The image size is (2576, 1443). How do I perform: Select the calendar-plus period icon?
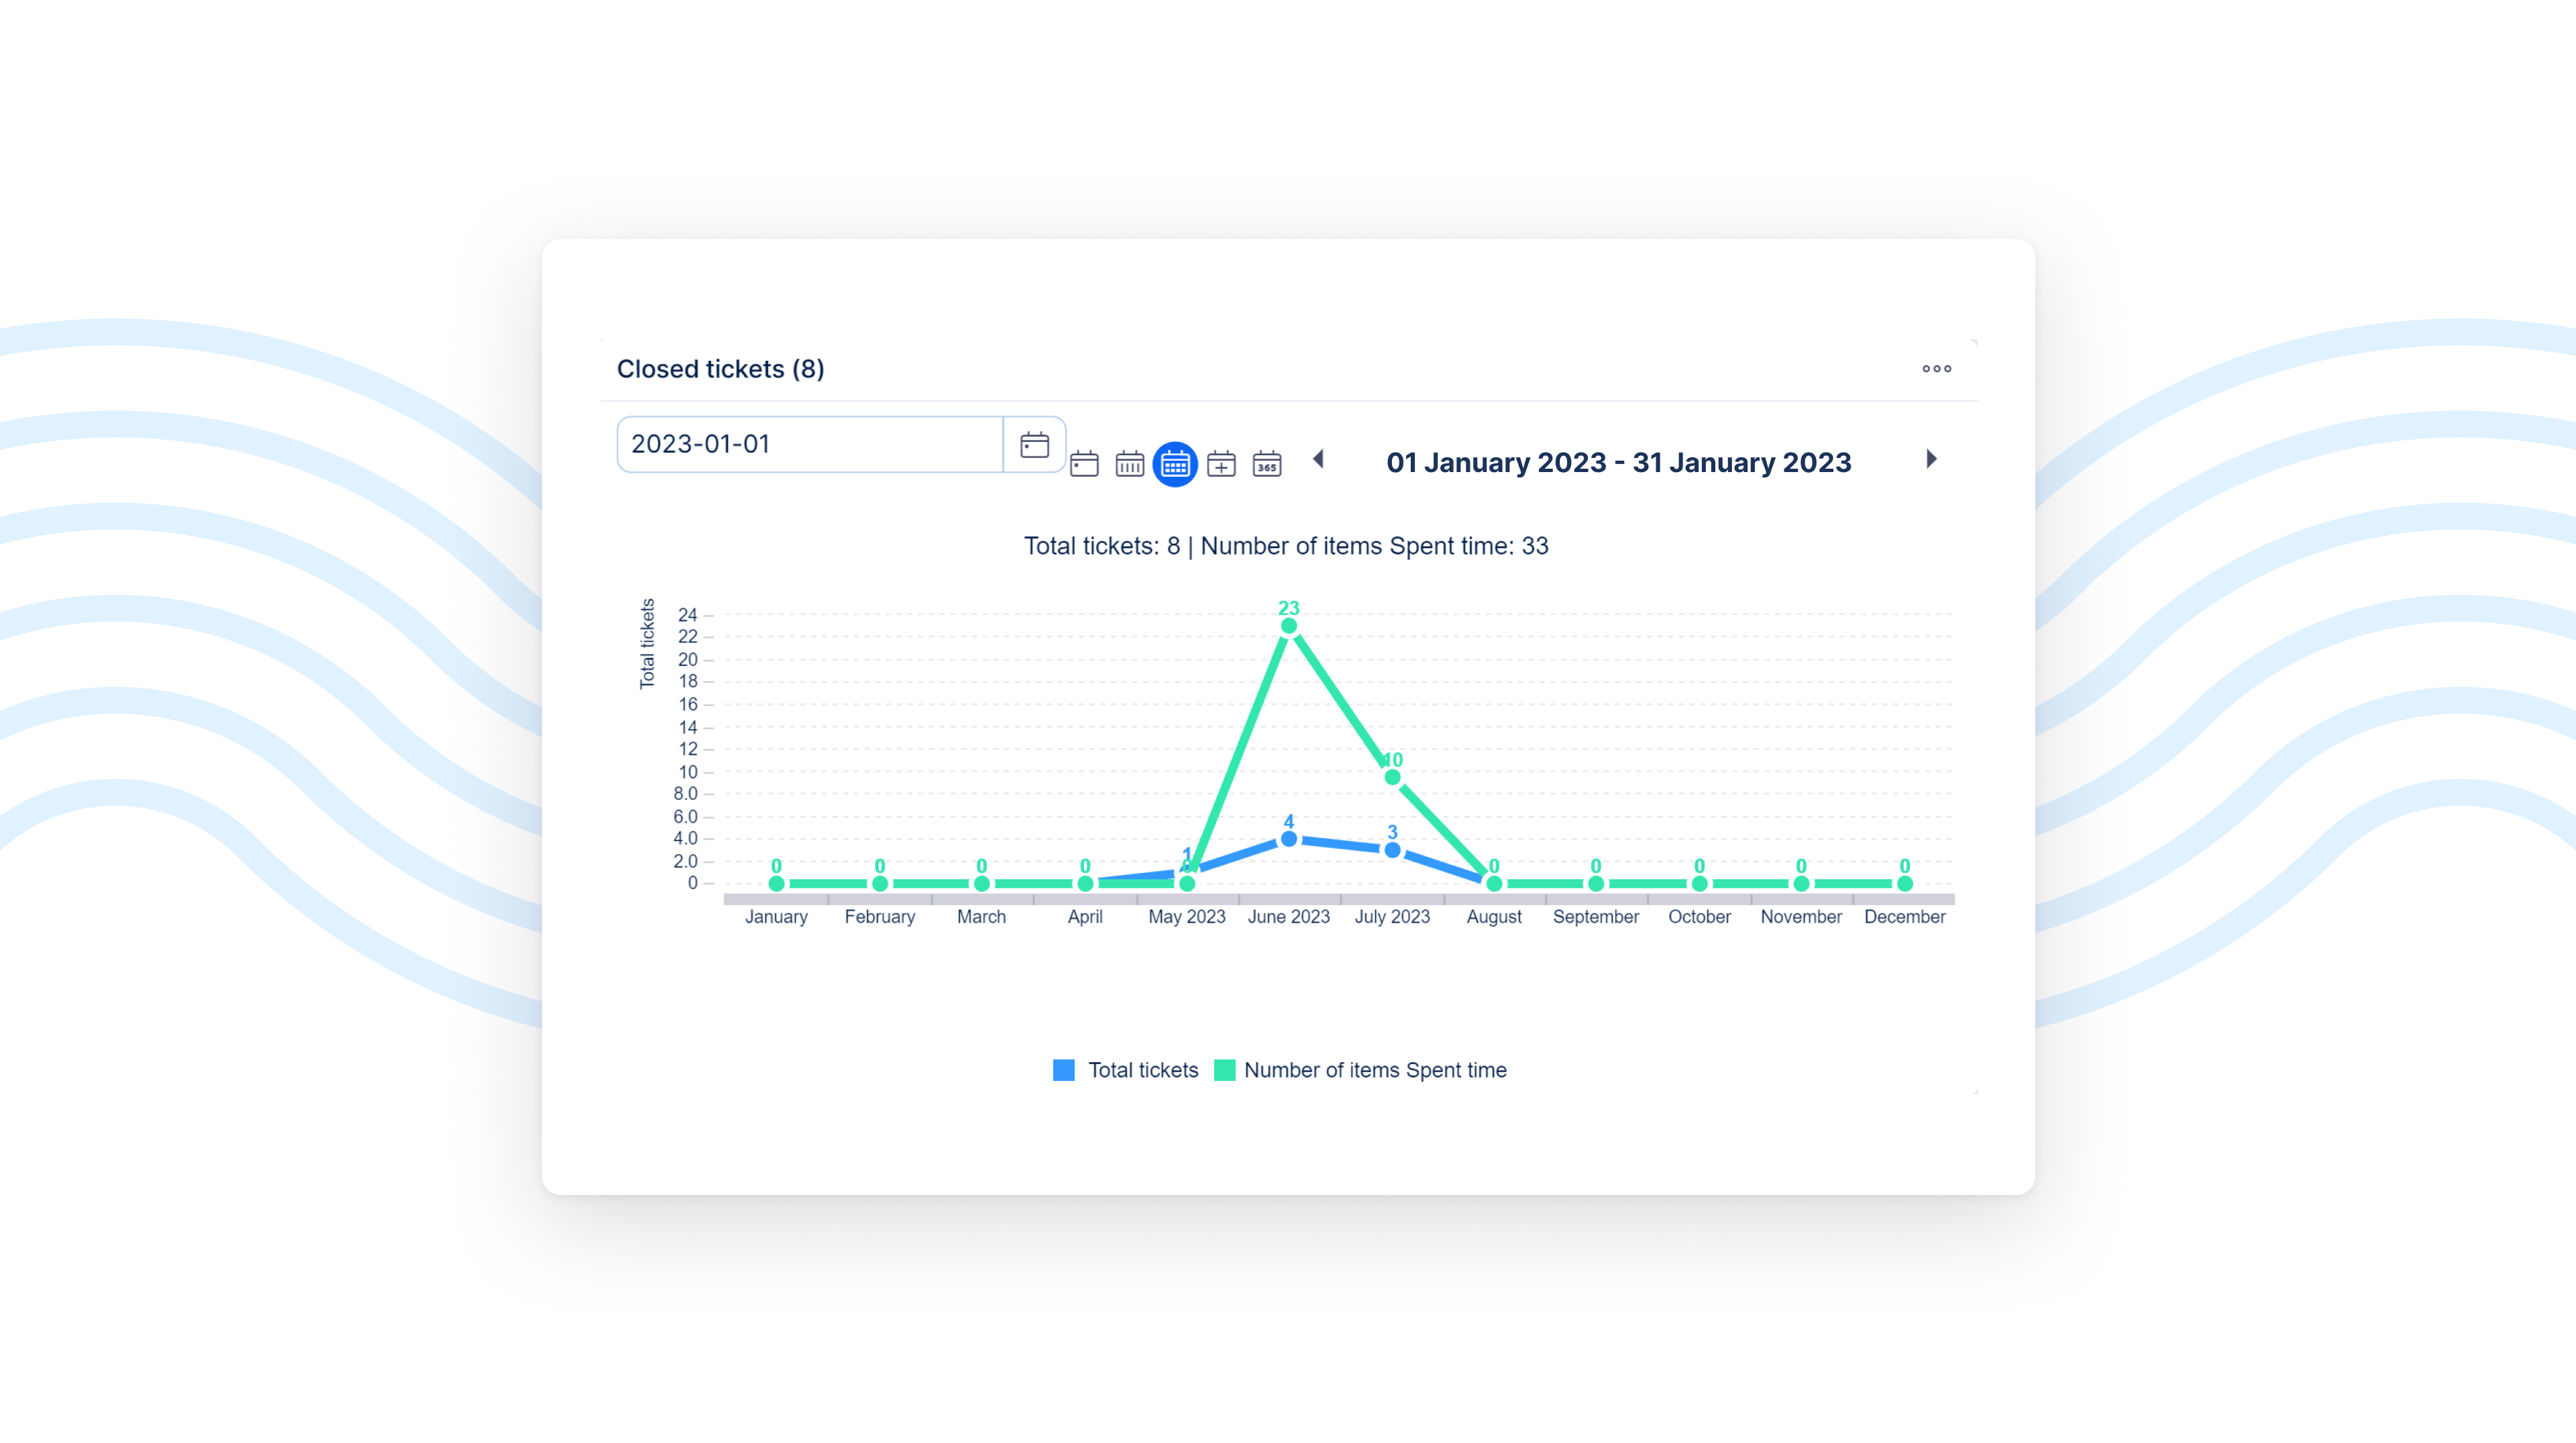tap(1221, 464)
